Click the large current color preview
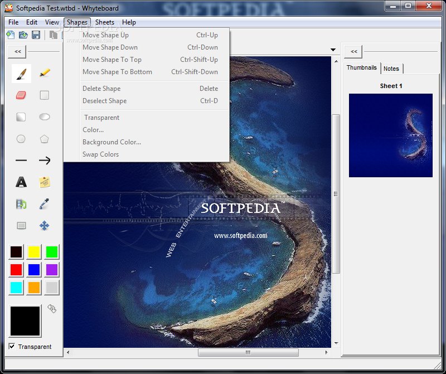Image resolution: width=446 pixels, height=374 pixels. [x=25, y=321]
